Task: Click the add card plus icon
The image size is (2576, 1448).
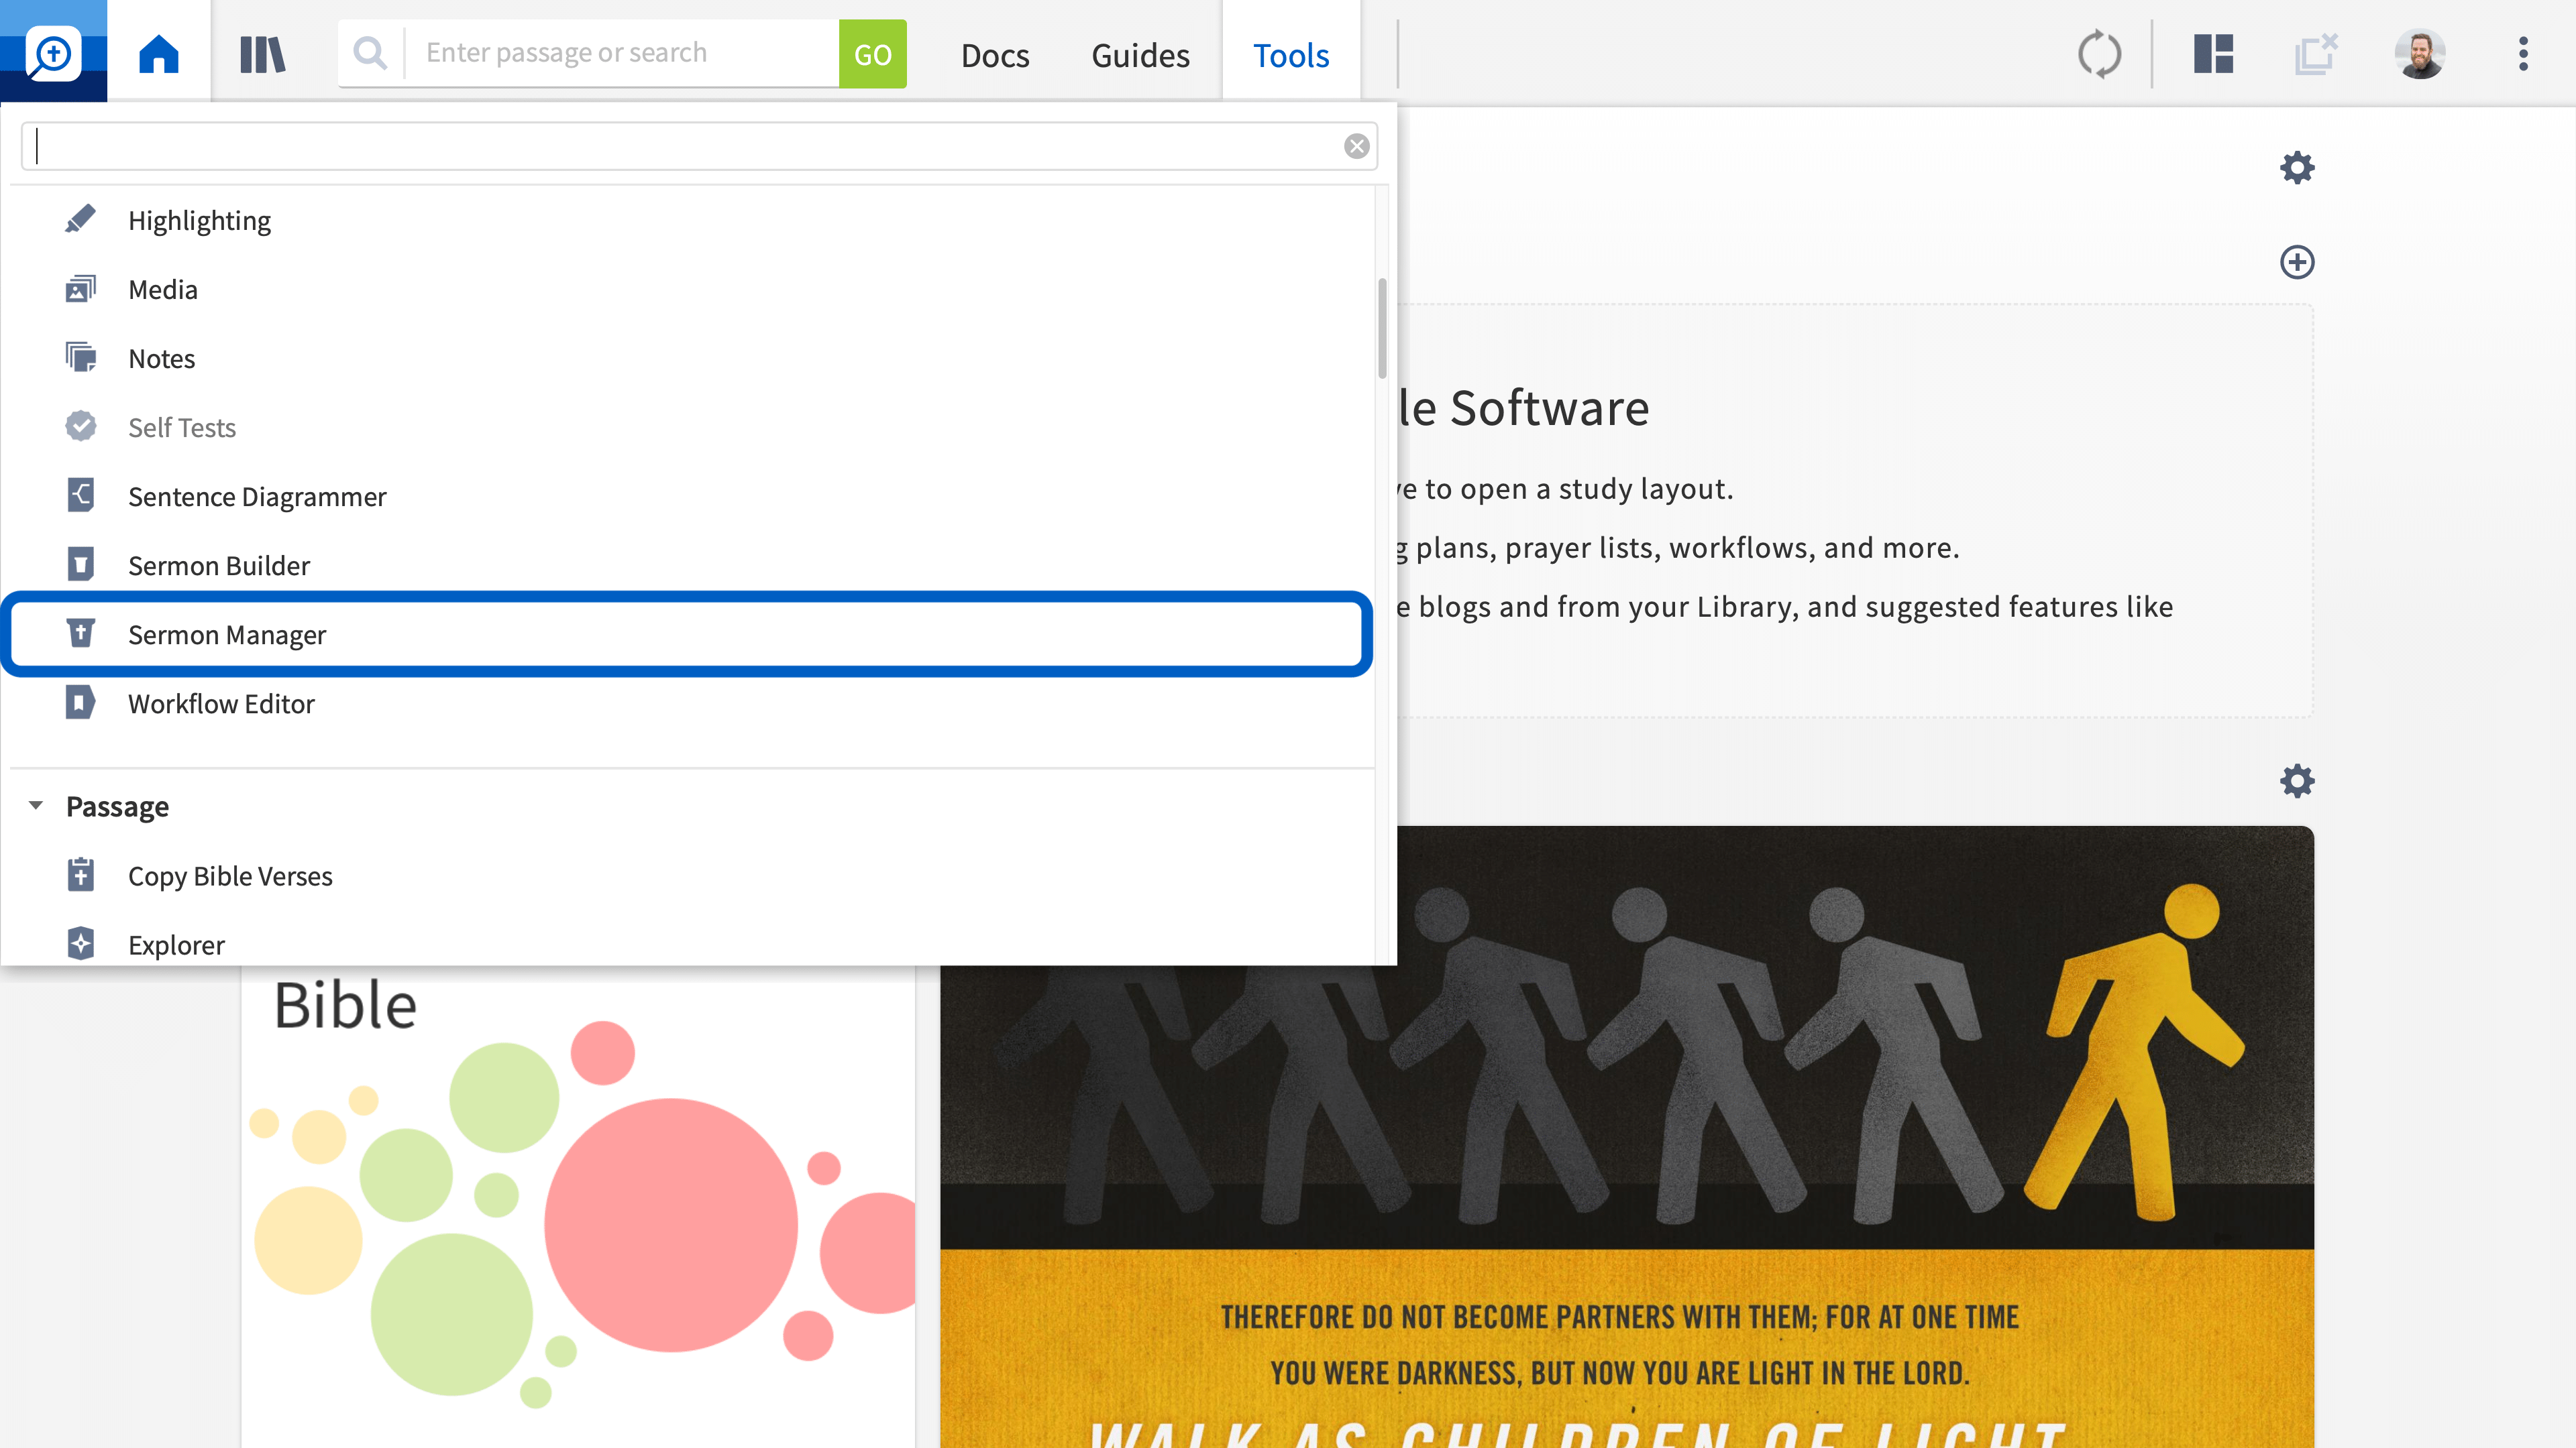Action: click(2297, 262)
